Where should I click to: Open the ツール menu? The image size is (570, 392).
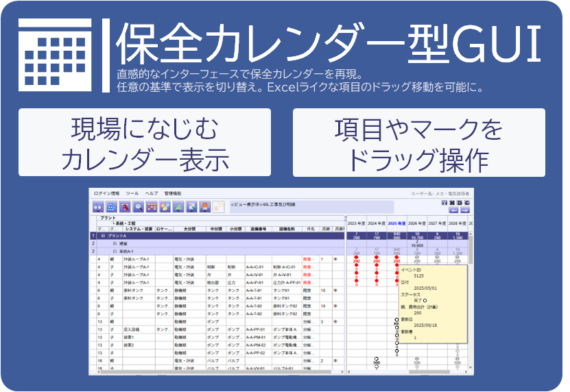[132, 194]
